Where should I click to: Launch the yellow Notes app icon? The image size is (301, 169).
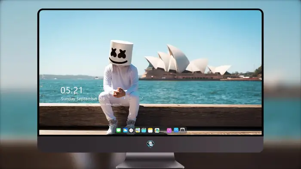[x=150, y=130]
